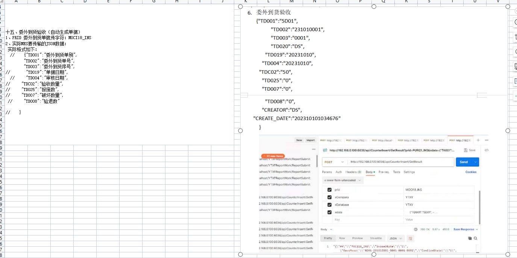Click the search response magnifier icon

pyautogui.click(x=476, y=238)
